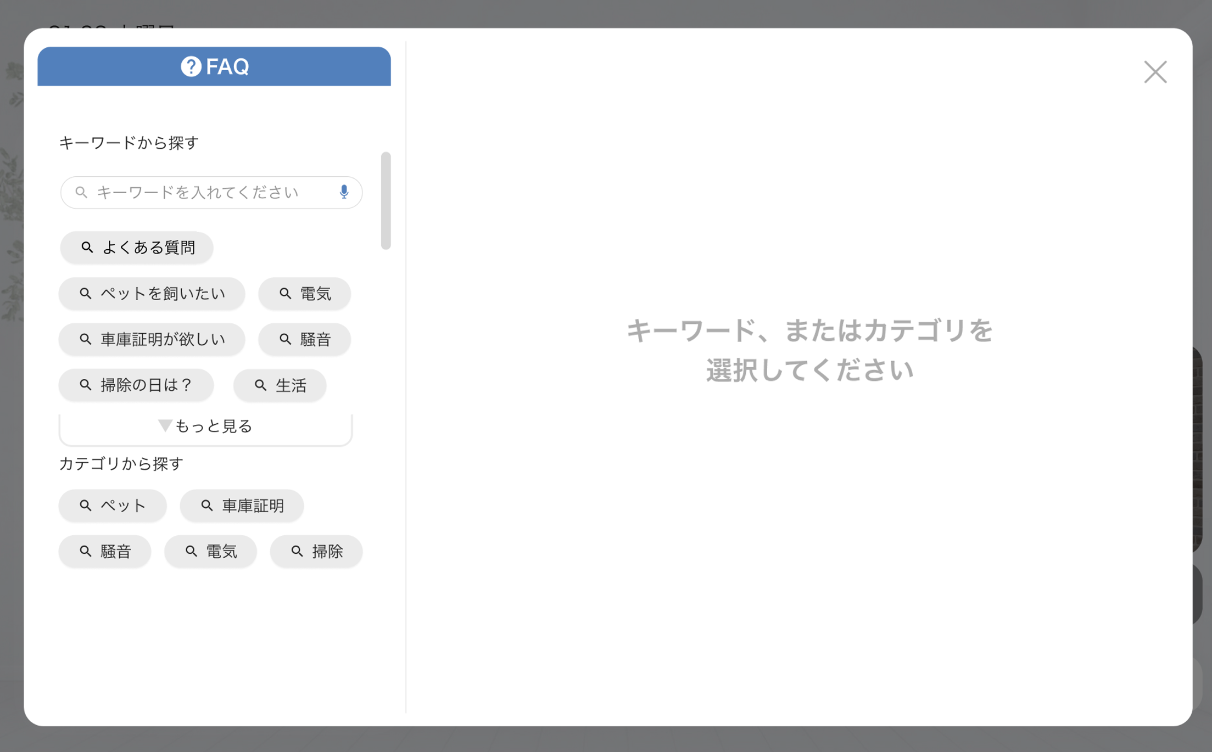Image resolution: width=1212 pixels, height=752 pixels.
Task: Select the 掃除の日は？ keyword chip
Action: click(x=136, y=385)
